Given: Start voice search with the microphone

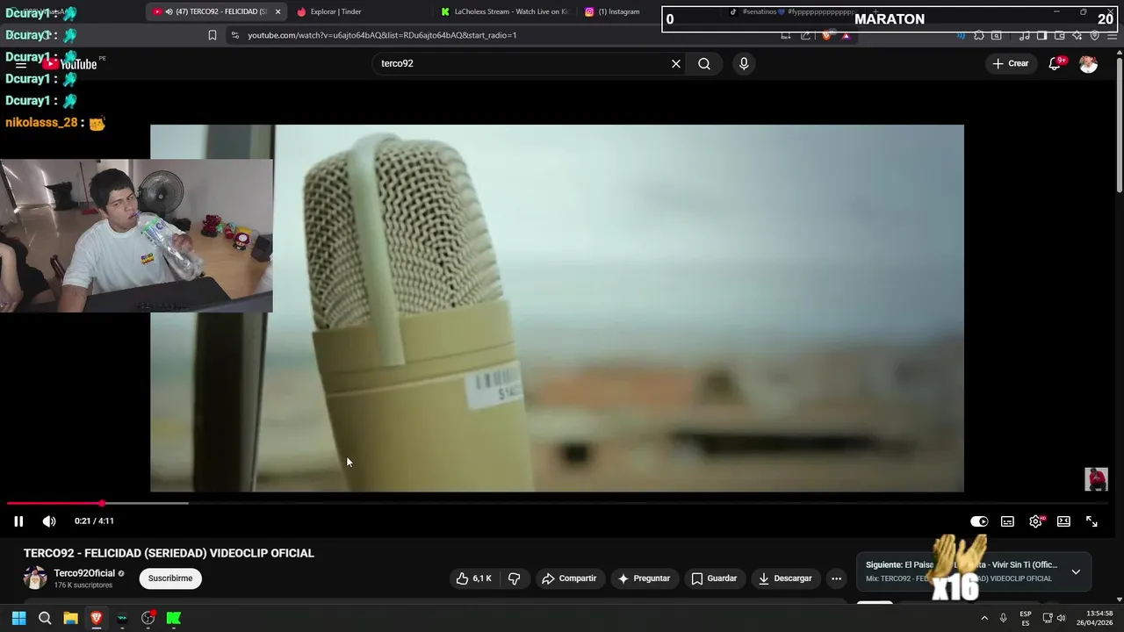Looking at the screenshot, I should pyautogui.click(x=744, y=63).
